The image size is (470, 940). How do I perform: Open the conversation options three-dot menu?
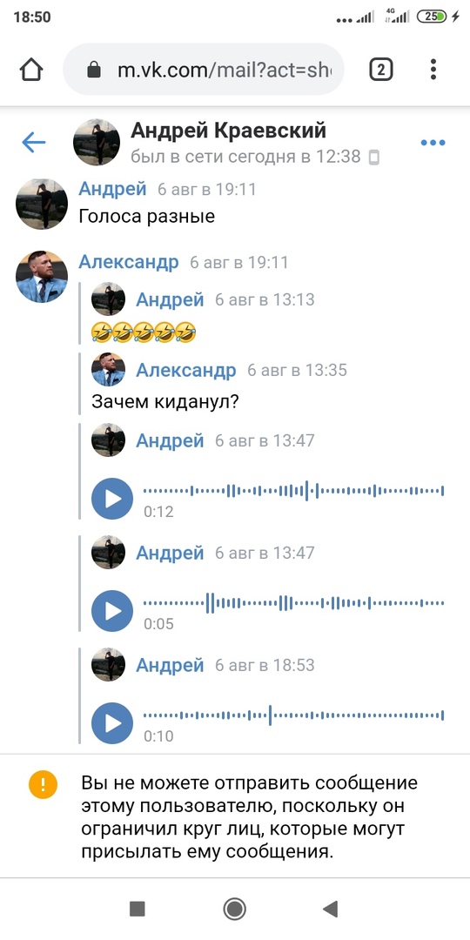coord(433,143)
